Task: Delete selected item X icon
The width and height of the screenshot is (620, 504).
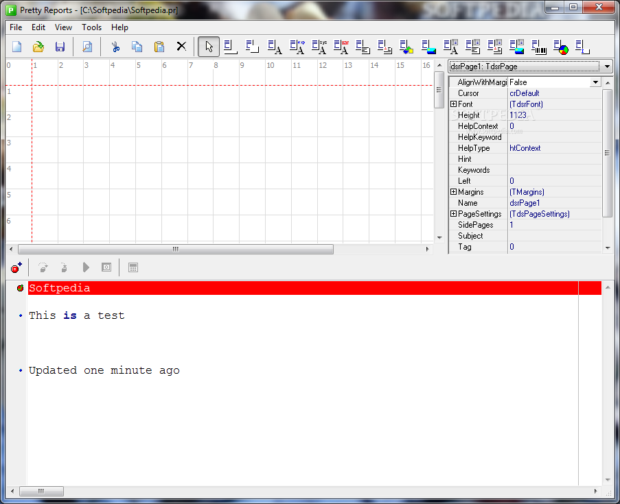Action: [x=181, y=47]
